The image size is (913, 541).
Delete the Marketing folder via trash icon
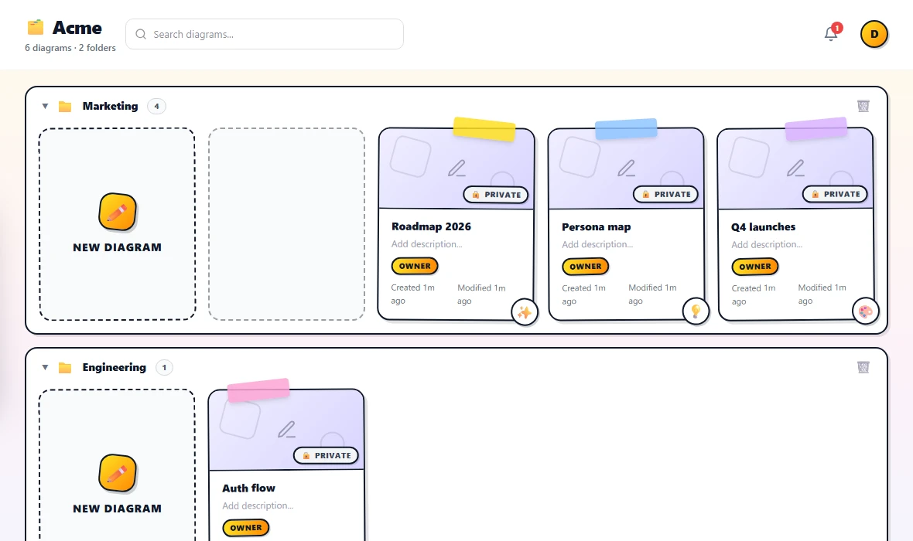pyautogui.click(x=863, y=106)
